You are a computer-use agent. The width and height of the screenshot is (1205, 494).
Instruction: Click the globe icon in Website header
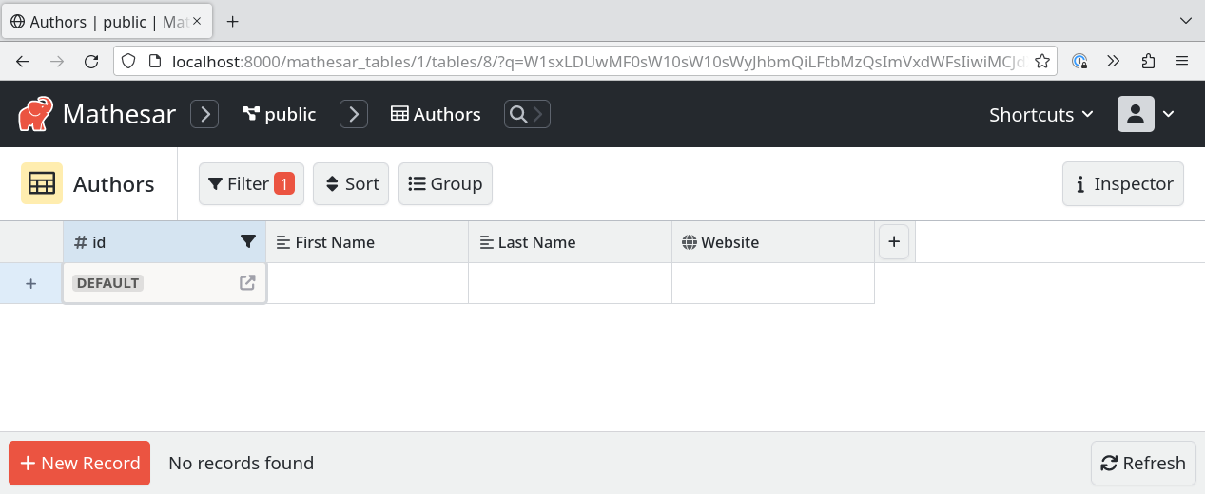pyautogui.click(x=690, y=242)
